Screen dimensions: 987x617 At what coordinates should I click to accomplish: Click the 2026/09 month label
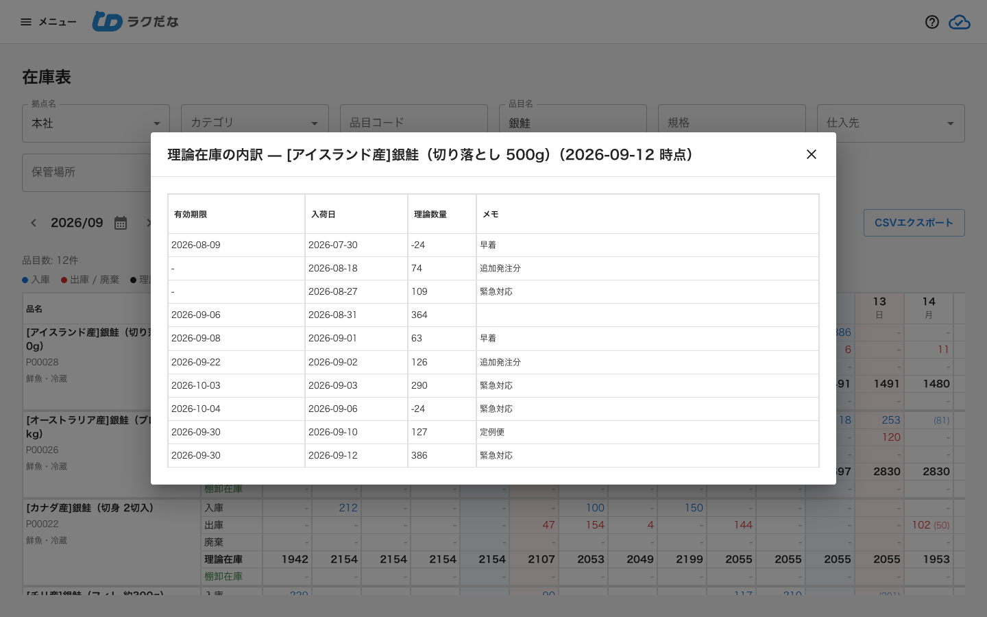(x=77, y=223)
